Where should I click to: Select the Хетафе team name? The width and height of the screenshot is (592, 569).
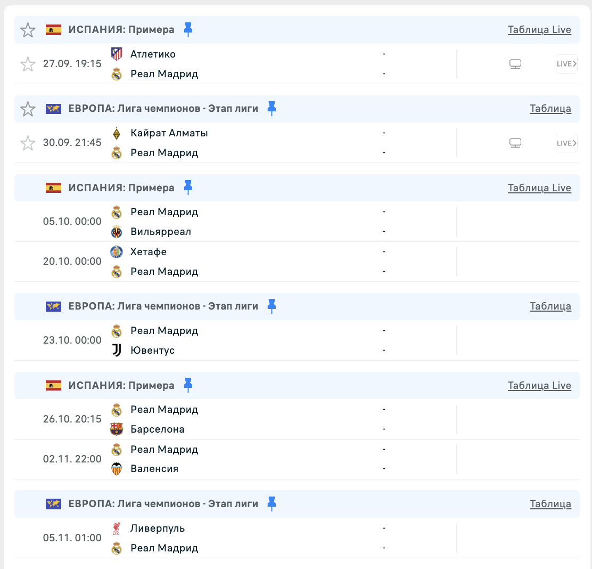point(149,251)
